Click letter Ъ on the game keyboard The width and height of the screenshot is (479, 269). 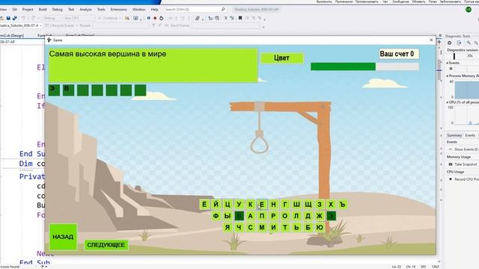coord(343,204)
